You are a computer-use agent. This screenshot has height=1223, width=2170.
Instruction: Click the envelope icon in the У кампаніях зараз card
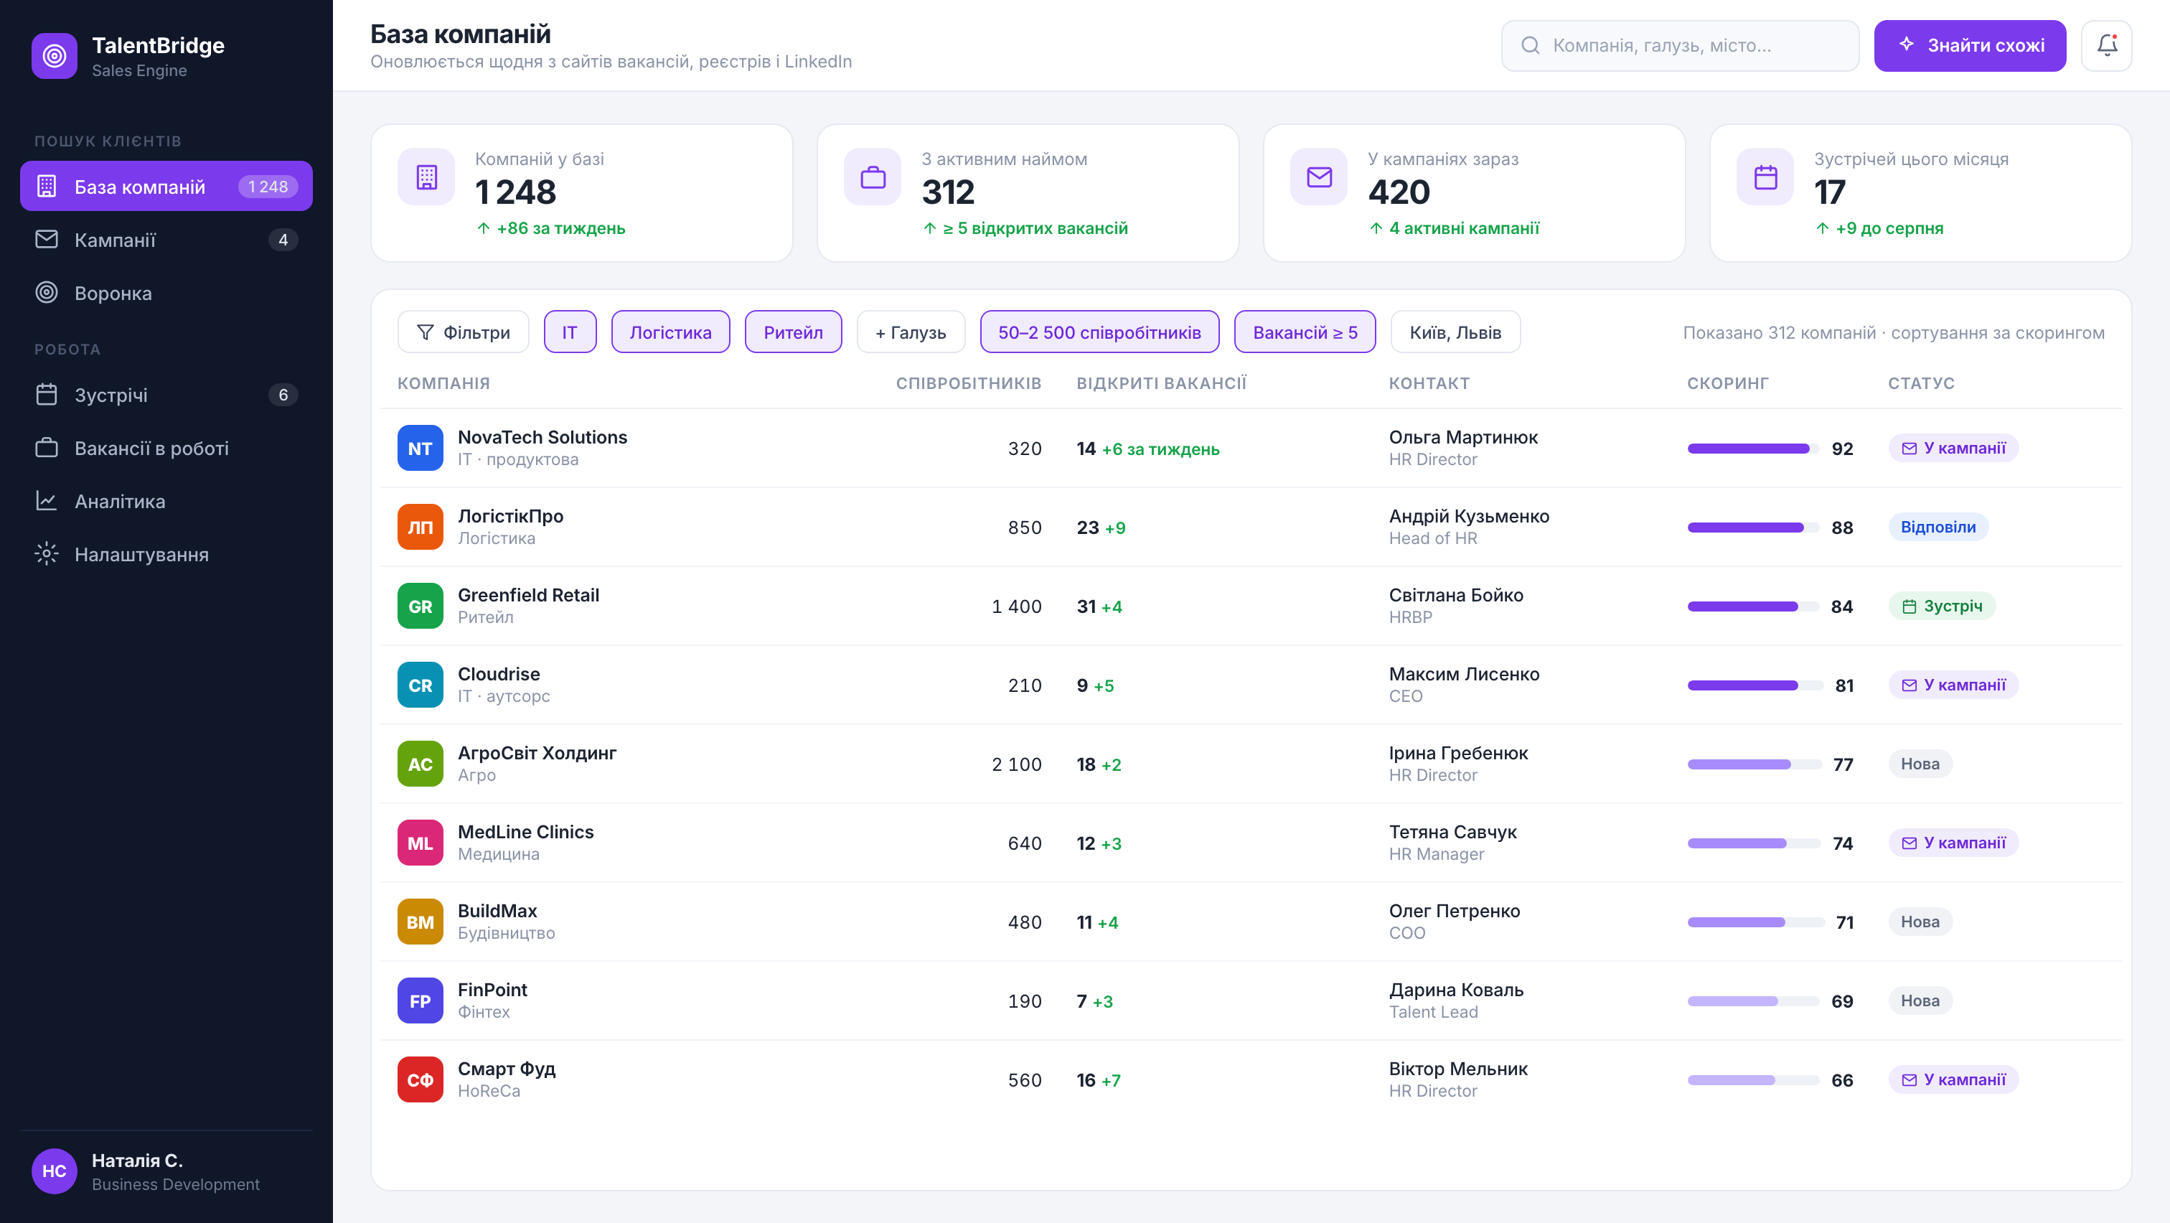click(1319, 177)
